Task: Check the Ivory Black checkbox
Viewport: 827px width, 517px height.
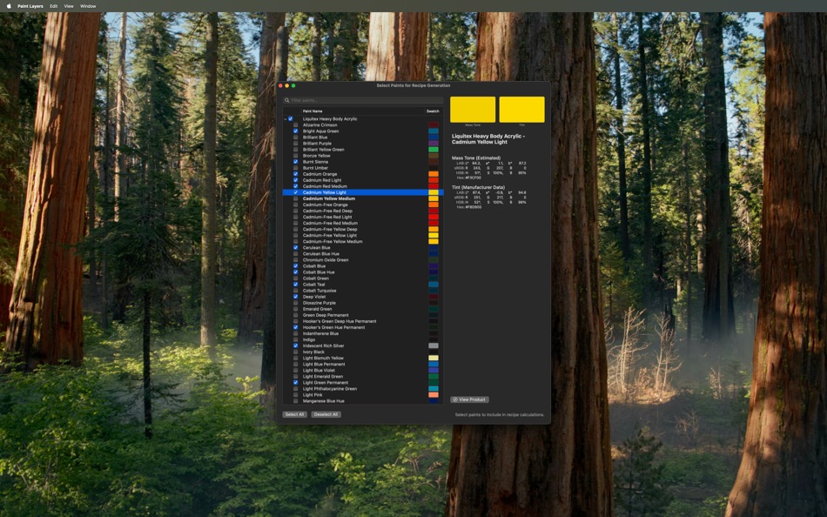Action: (x=295, y=352)
